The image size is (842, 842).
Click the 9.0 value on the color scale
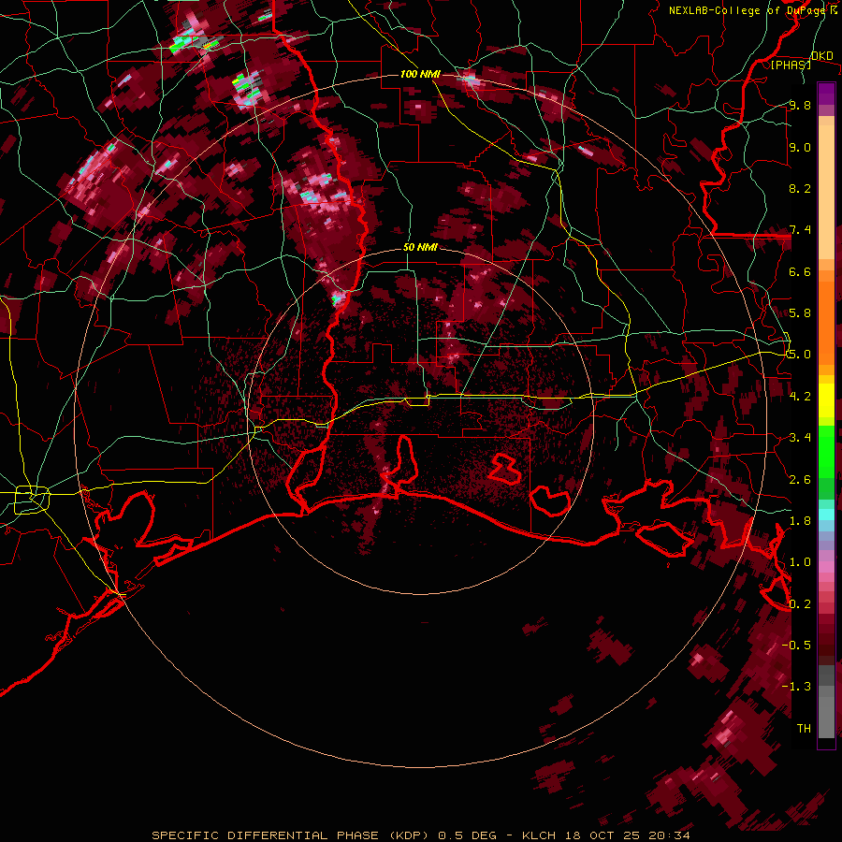800,147
